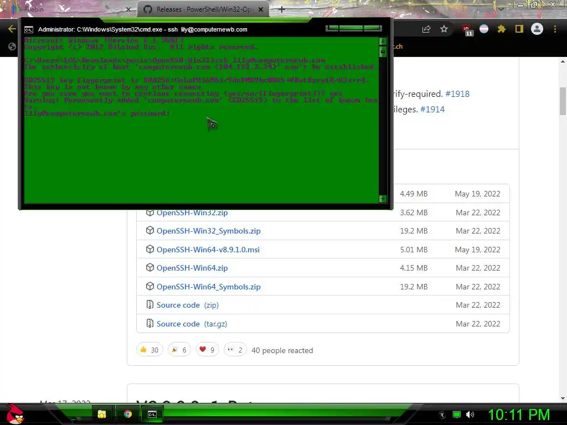Click package icon beside OpenSSH-Win64.zip
Screen dimensions: 567x425
click(x=150, y=267)
